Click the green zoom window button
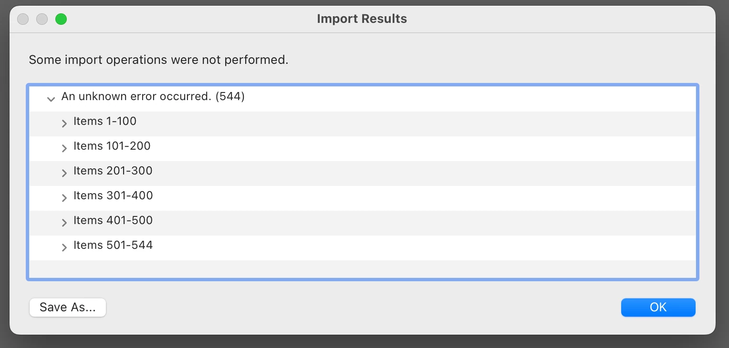729x348 pixels. [x=61, y=19]
